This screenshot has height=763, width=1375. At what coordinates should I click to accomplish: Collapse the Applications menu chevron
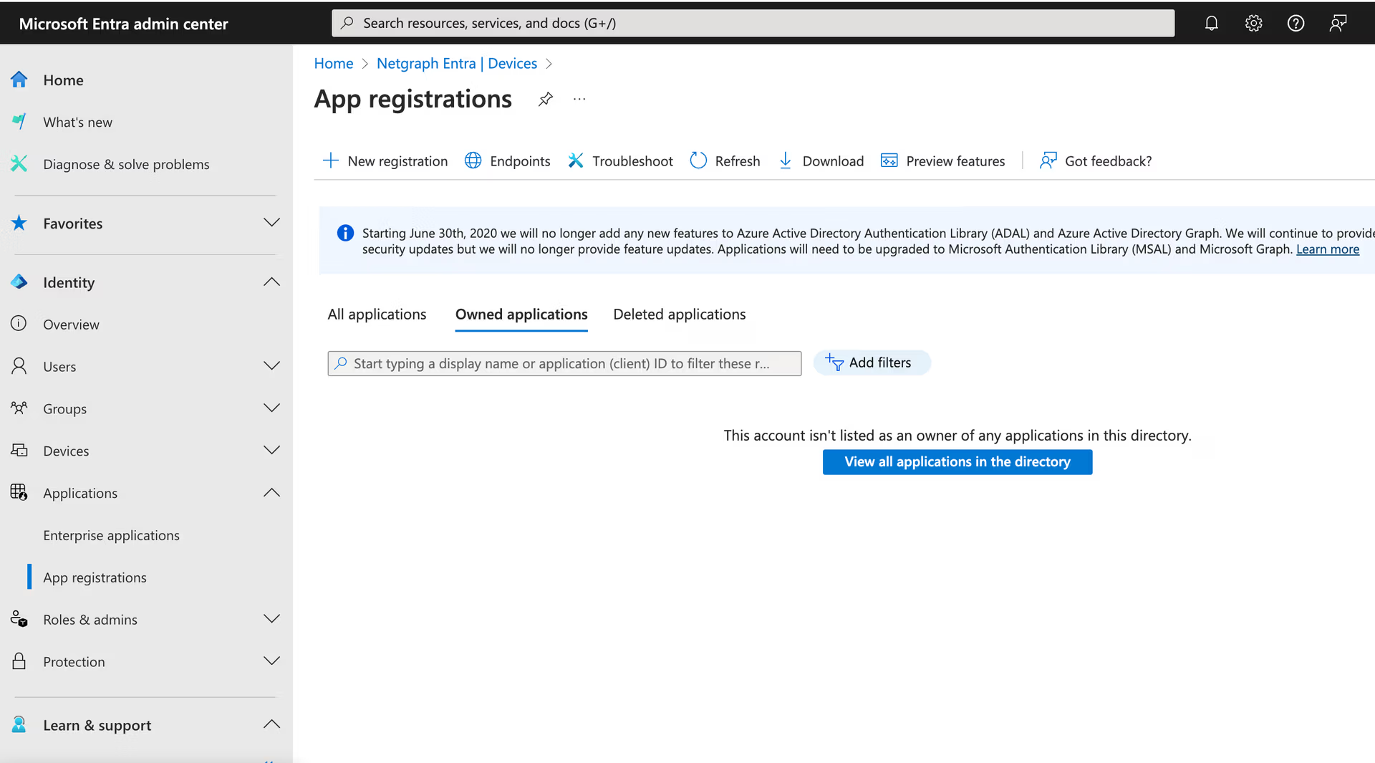[271, 493]
